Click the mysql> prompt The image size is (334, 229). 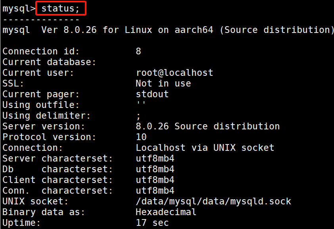pos(19,9)
